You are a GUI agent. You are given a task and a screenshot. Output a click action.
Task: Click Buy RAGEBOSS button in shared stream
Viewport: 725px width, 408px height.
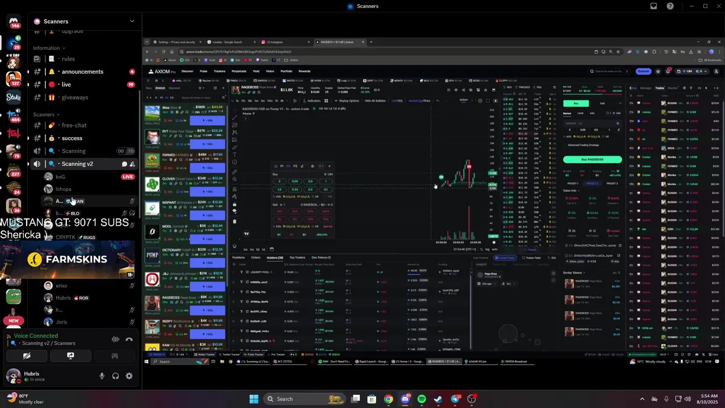[592, 159]
